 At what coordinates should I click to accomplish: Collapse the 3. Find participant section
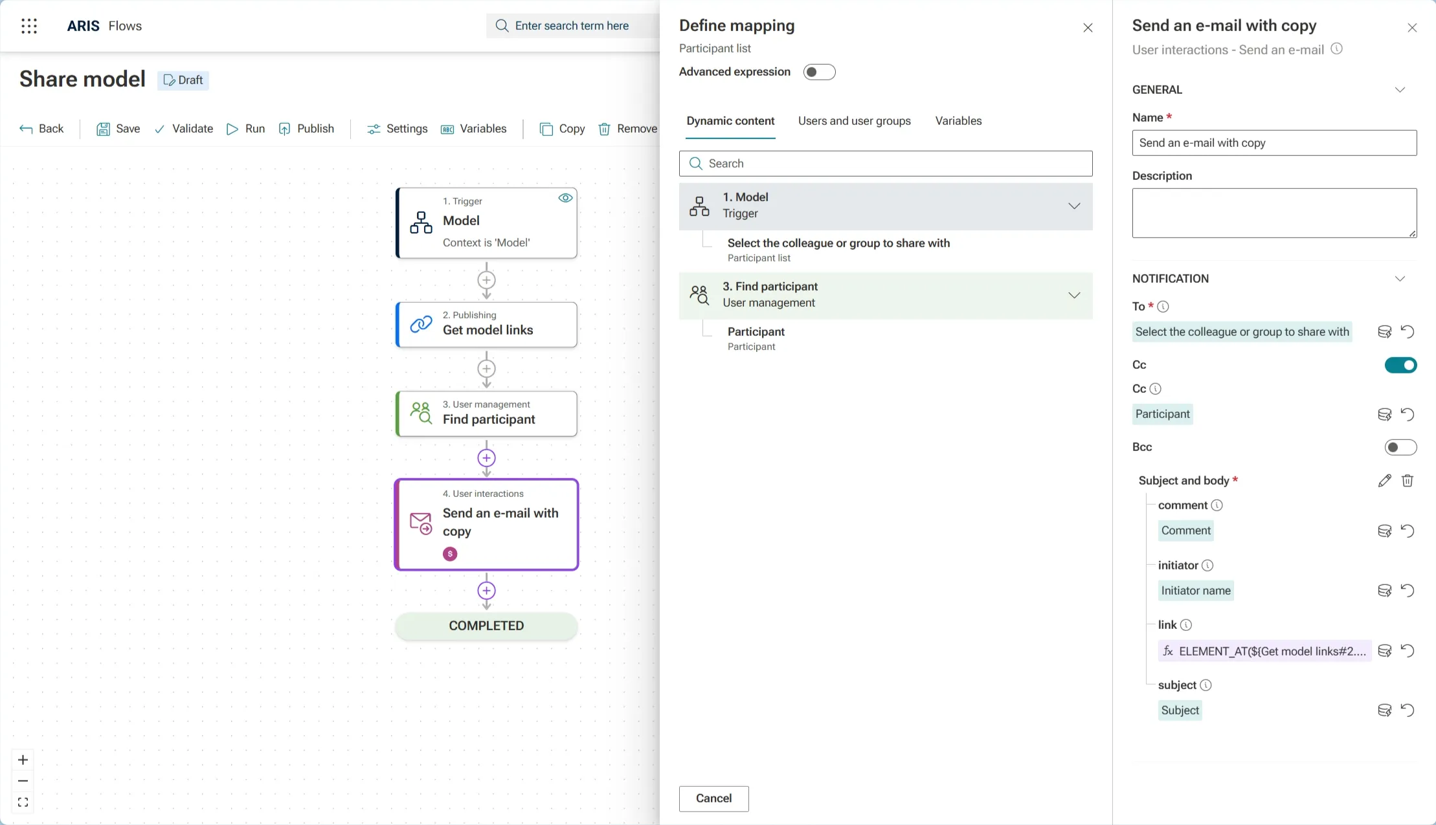click(x=1074, y=295)
